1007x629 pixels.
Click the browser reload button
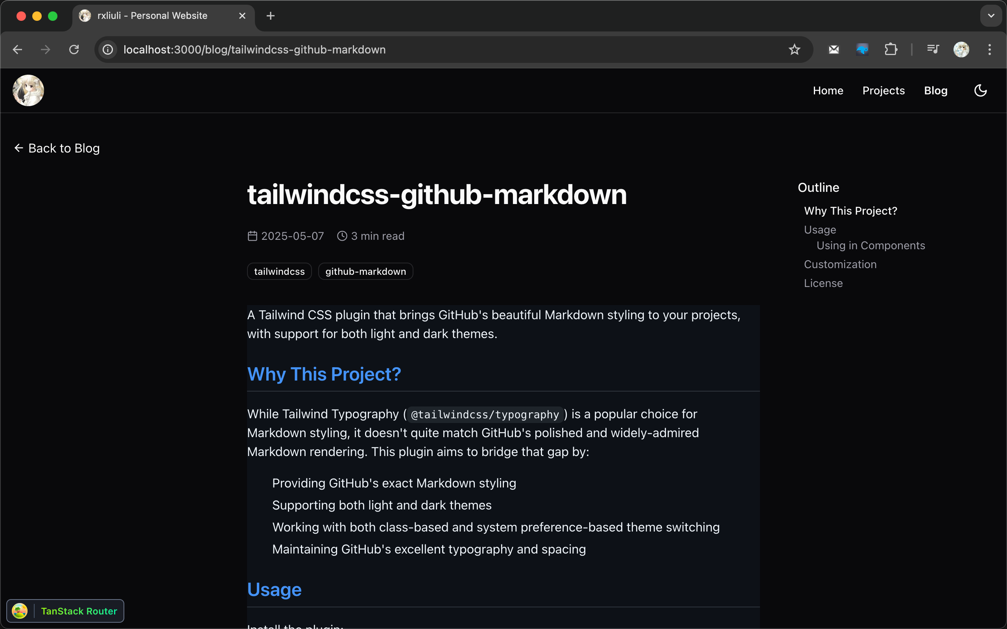pyautogui.click(x=74, y=50)
